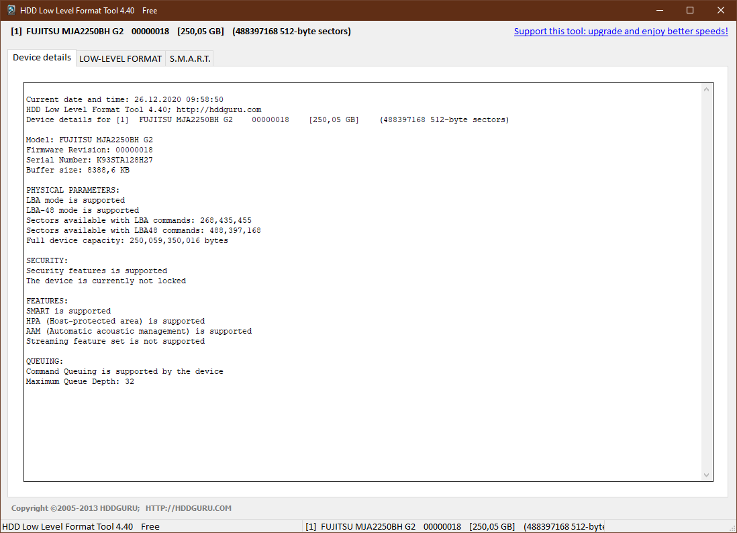737x533 pixels.
Task: Click the 'SECURITY:' heading
Action: (x=47, y=261)
